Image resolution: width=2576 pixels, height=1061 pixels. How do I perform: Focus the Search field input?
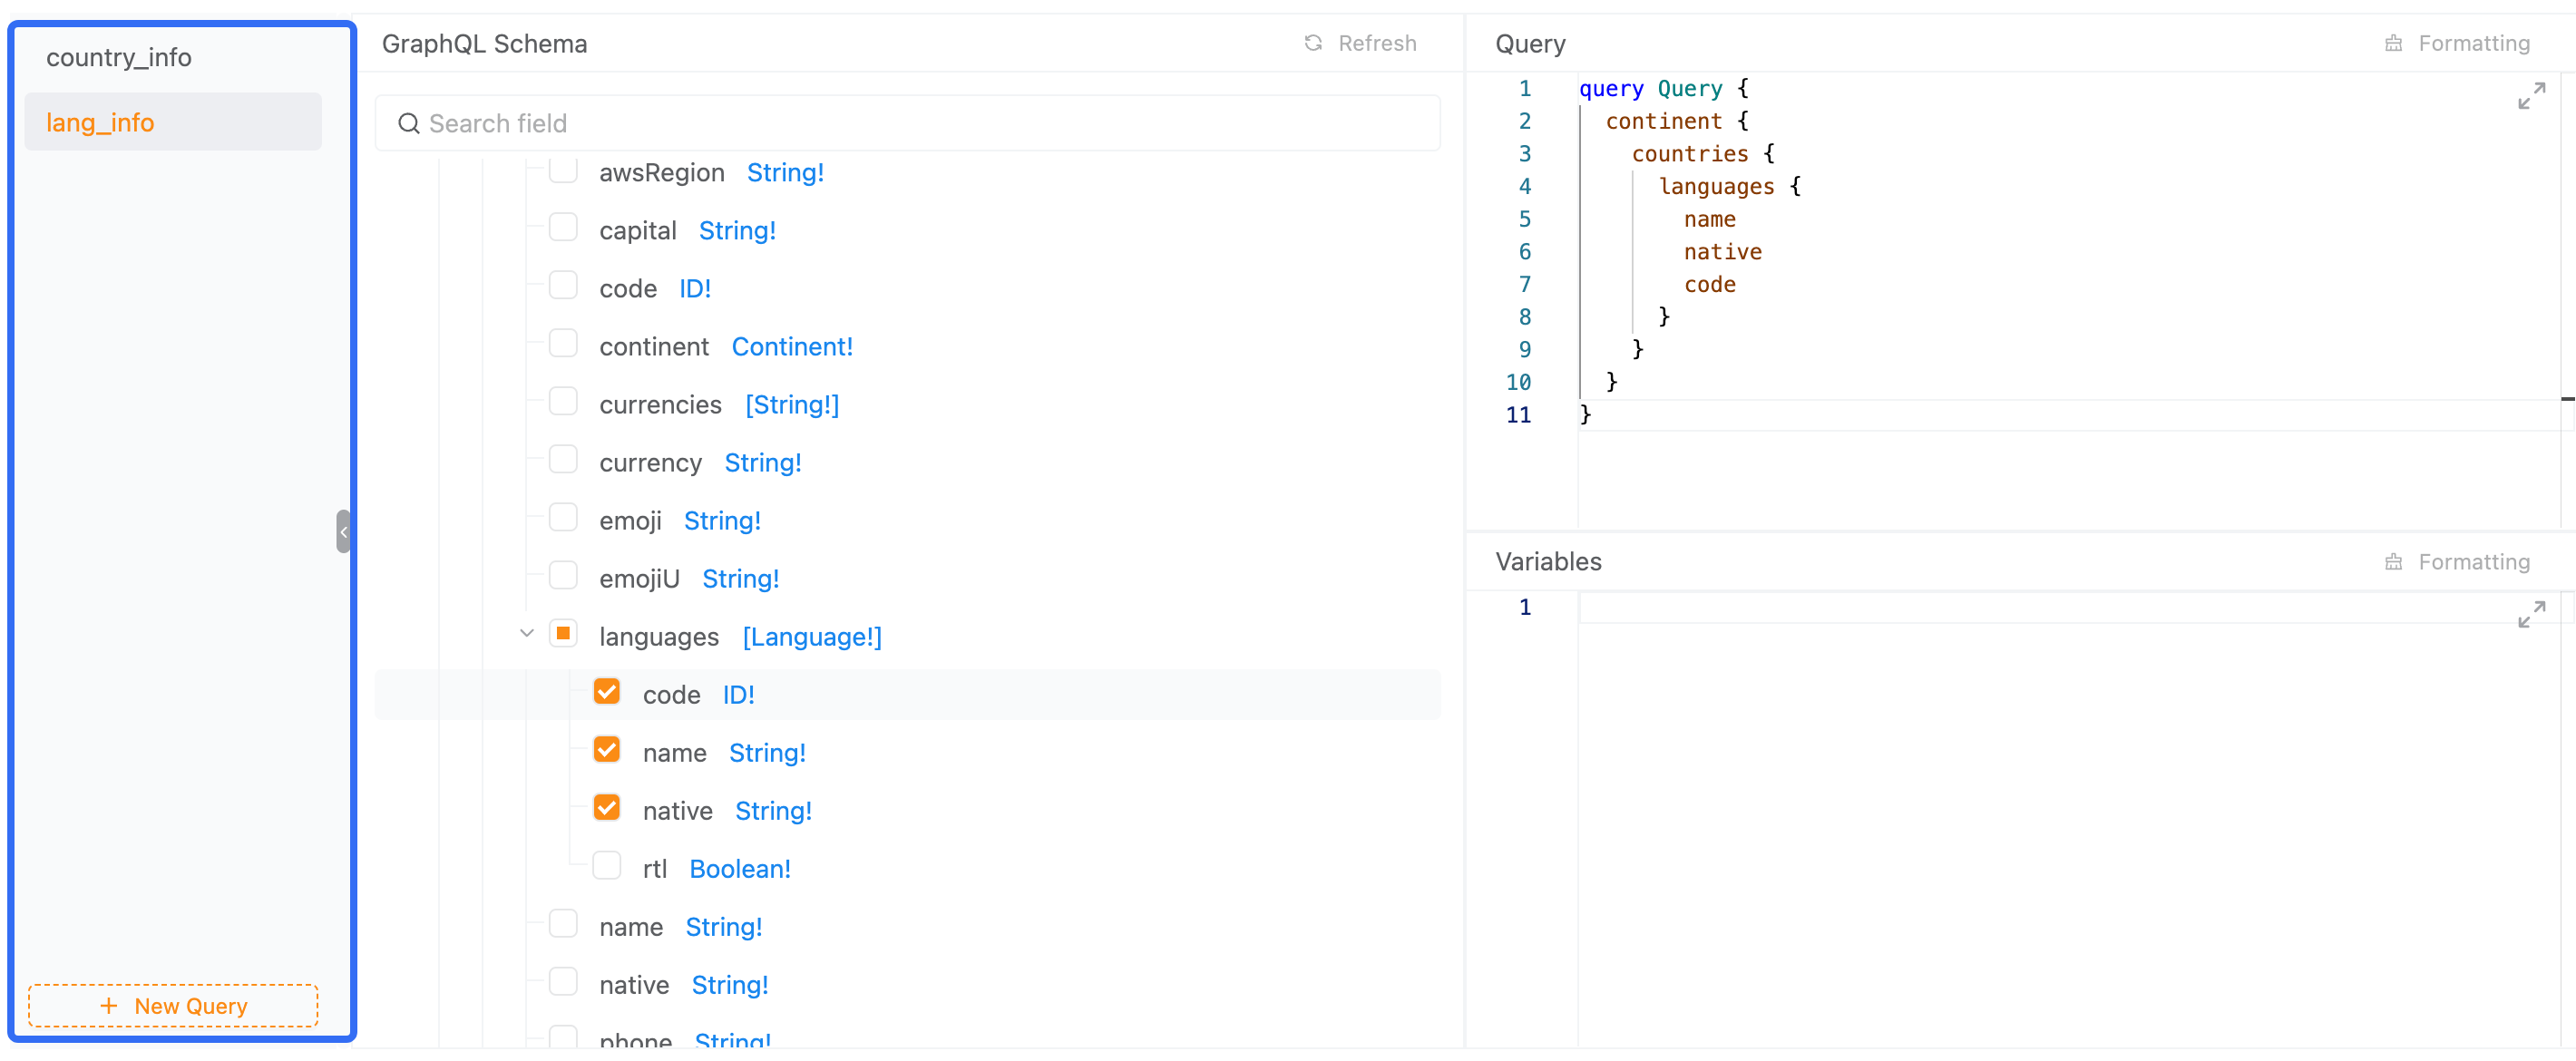(x=907, y=123)
